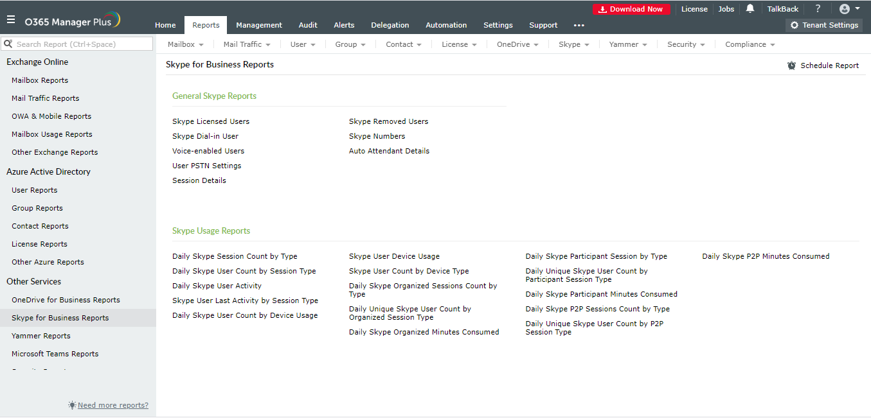This screenshot has width=871, height=418.
Task: Expand the Contact dropdown
Action: click(x=404, y=44)
